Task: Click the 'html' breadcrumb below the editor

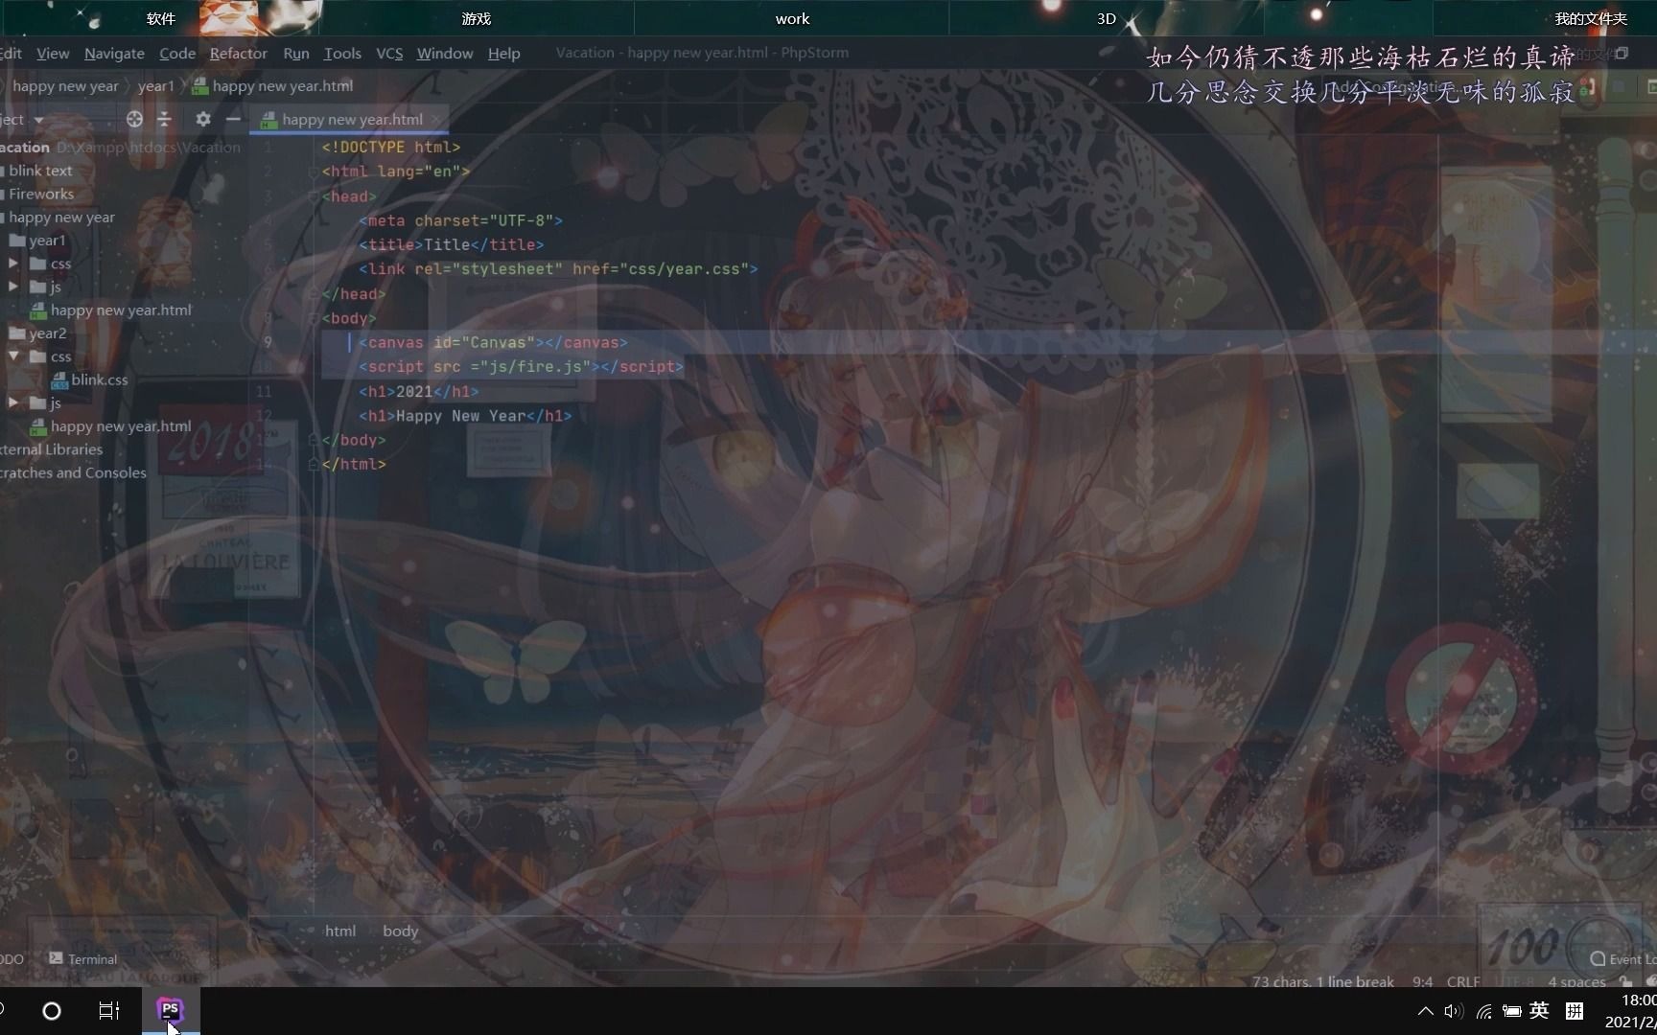Action: coord(340,931)
